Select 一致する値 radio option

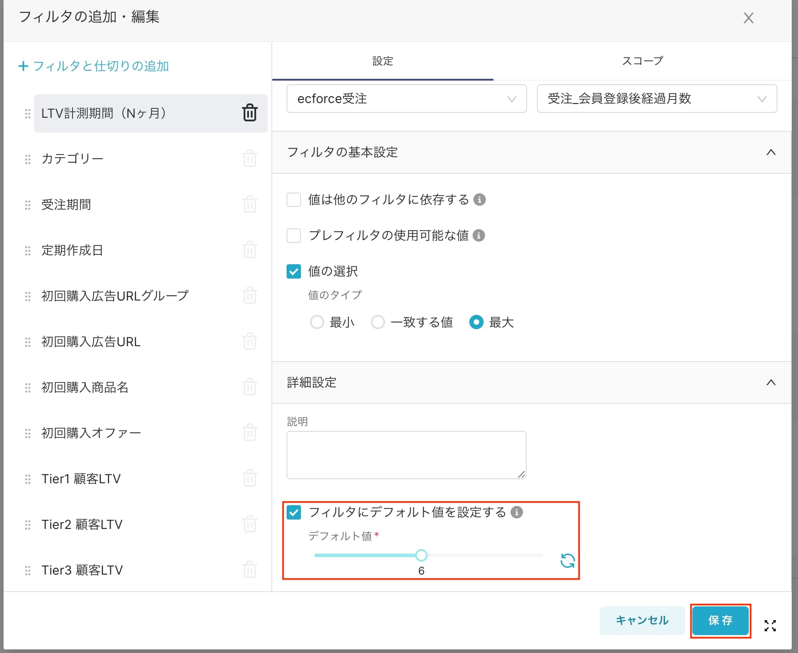pos(378,322)
